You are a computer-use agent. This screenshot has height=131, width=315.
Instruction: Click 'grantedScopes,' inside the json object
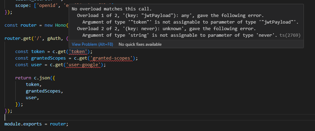(x=44, y=91)
